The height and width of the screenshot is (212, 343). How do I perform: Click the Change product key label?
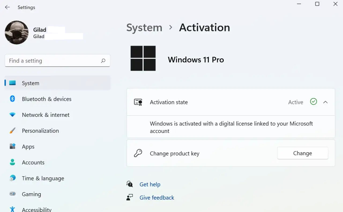pos(174,154)
